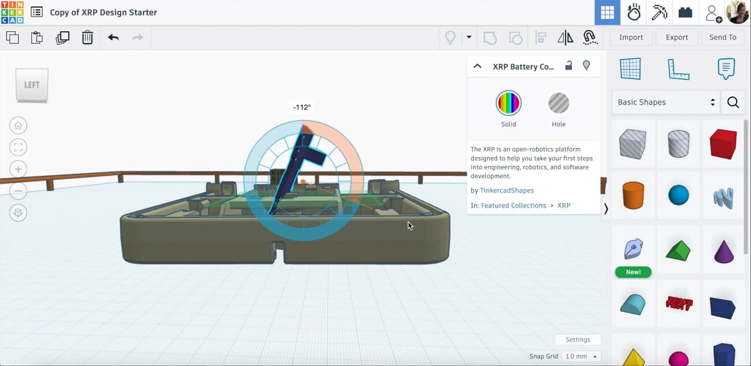Select Hole mode for the XRP Battery part
The image size is (751, 366).
[x=558, y=104]
